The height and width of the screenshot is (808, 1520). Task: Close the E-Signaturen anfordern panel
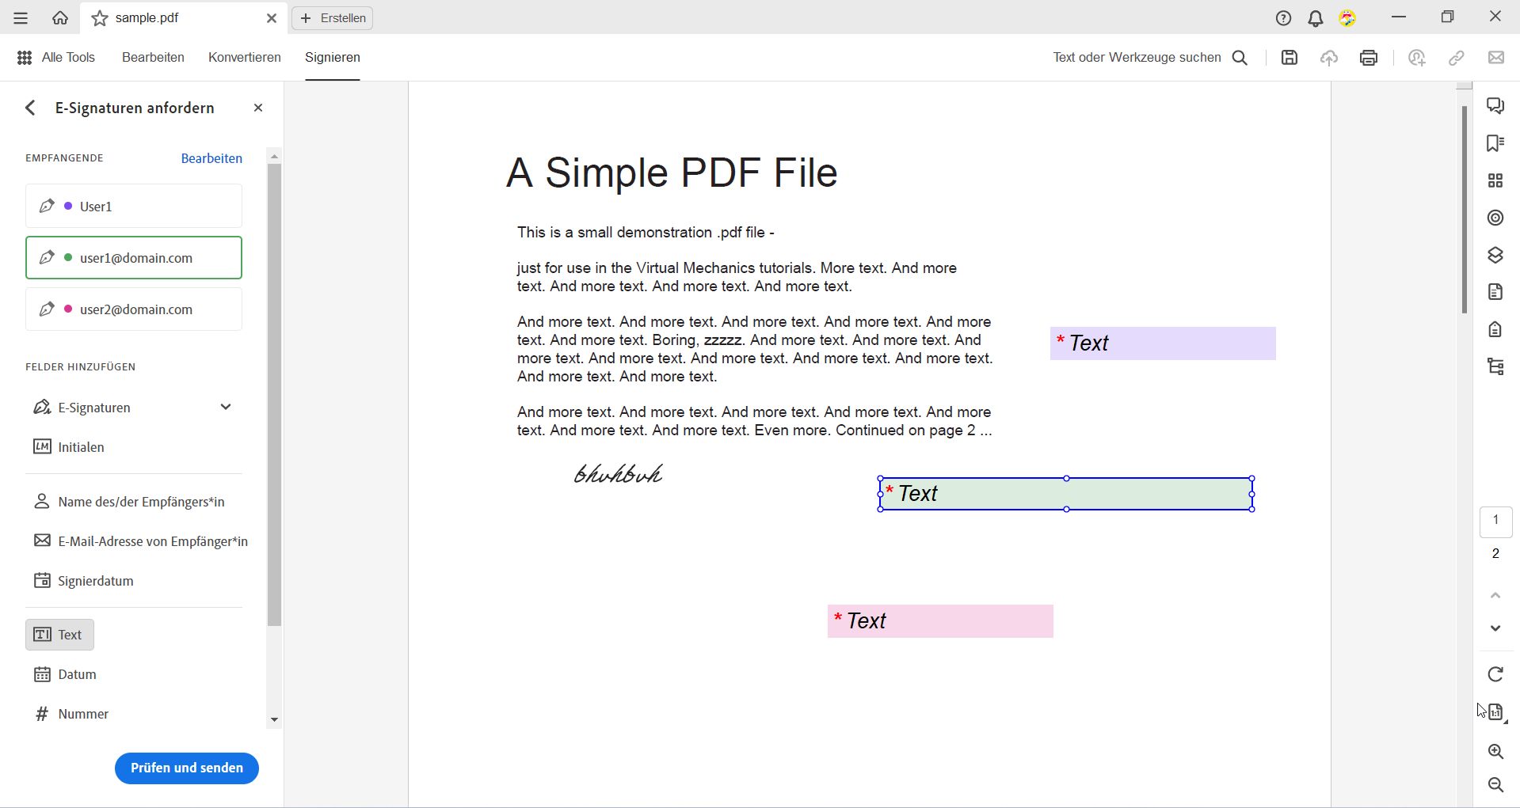[258, 108]
